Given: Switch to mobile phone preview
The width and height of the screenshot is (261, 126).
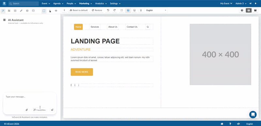Looking at the screenshot, I should (141, 10).
